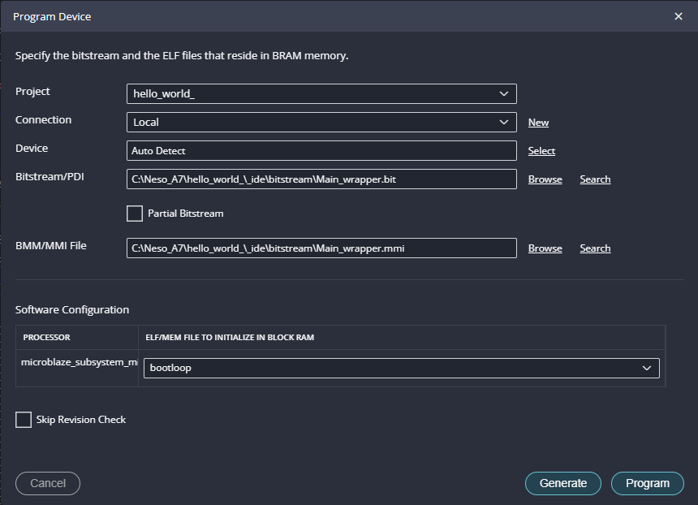Select the microblaze_subsystem processor cell
Image resolution: width=698 pixels, height=505 pixels.
pos(78,362)
